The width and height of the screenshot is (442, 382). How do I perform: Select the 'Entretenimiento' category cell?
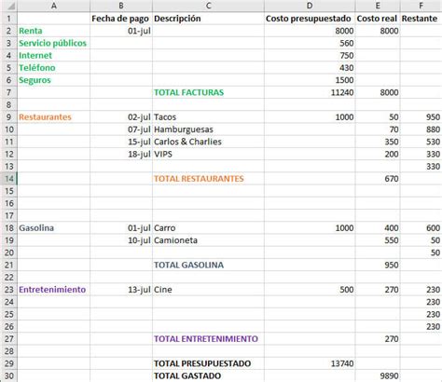(53, 290)
